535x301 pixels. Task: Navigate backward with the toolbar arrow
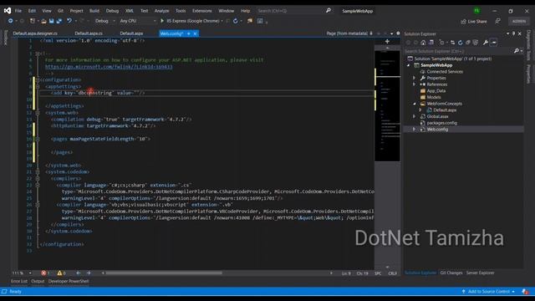coord(10,21)
